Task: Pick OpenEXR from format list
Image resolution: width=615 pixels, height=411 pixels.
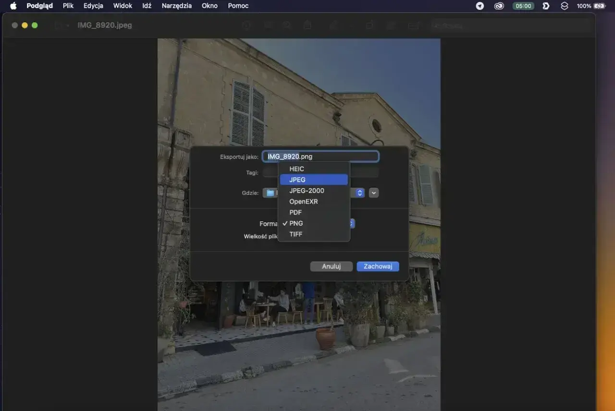Action: point(314,202)
